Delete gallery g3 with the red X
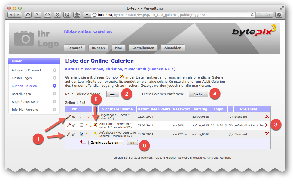293x186 pixels. click(x=267, y=134)
